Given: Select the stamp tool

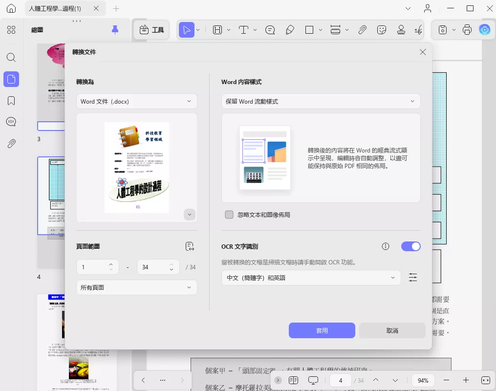Looking at the screenshot, I should click(401, 30).
